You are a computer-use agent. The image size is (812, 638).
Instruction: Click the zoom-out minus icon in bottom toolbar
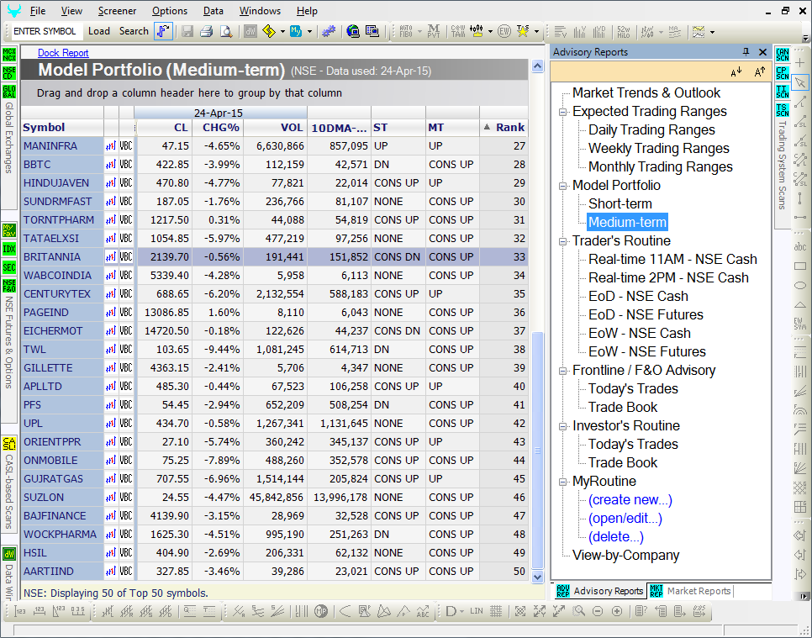coord(598,612)
